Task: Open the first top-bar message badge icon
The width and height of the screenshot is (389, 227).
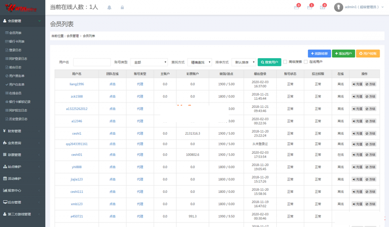Action: coord(297,7)
